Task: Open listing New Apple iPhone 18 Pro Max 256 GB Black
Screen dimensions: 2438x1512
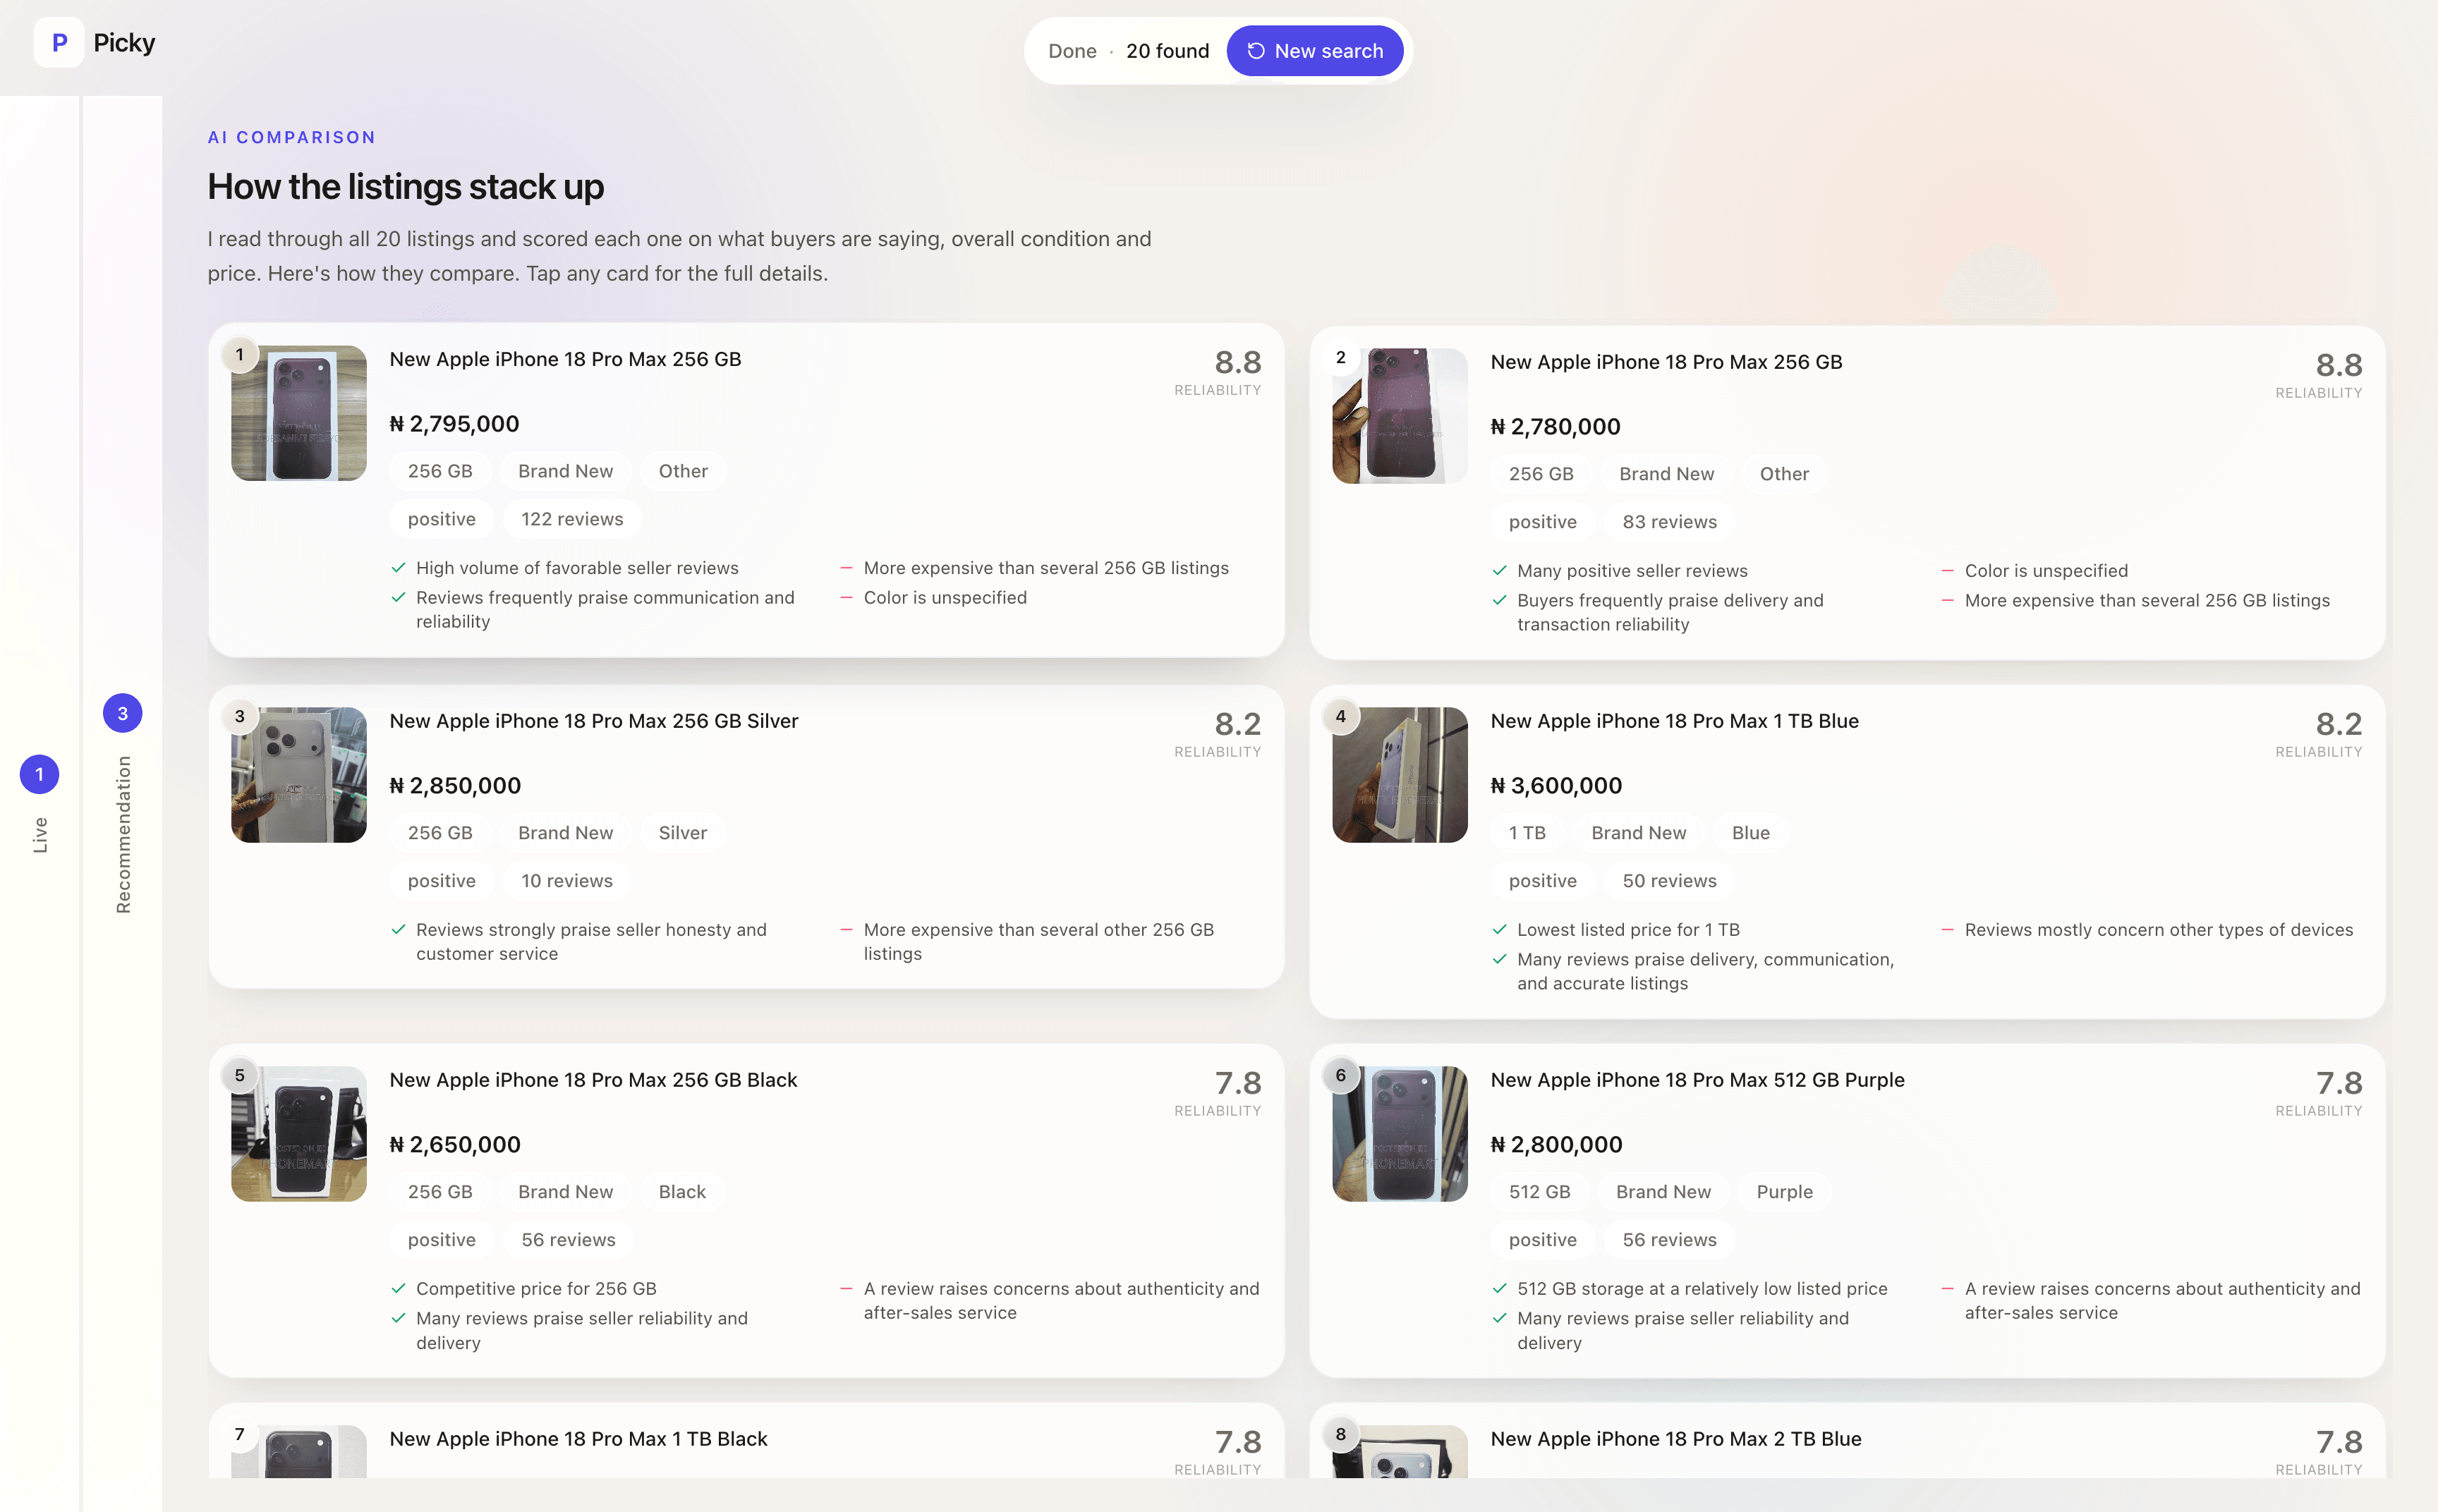Action: (593, 1080)
